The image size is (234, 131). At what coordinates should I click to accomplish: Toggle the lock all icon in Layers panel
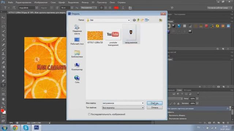coord(178,103)
